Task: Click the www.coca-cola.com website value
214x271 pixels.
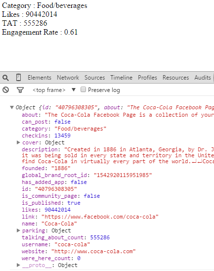Action: 93,251
